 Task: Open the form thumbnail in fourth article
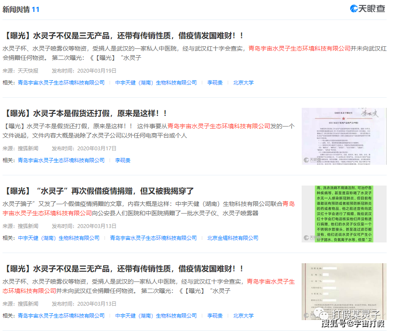[x=344, y=292]
